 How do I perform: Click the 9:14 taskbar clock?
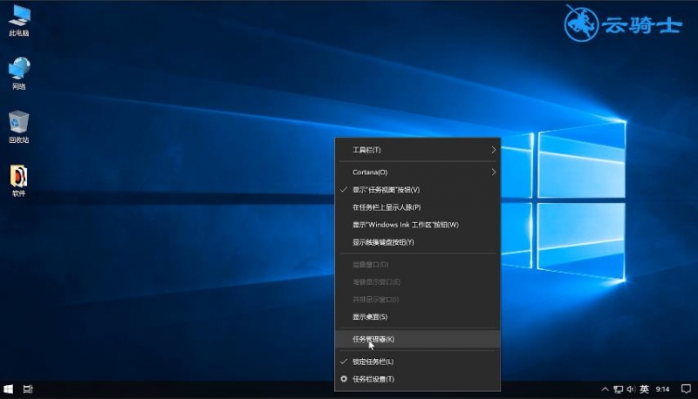[662, 389]
